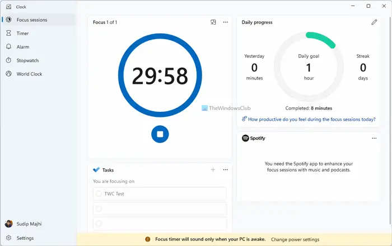
Task: Click the Microsoft To Do Tasks checkmark icon
Action: [x=96, y=169]
